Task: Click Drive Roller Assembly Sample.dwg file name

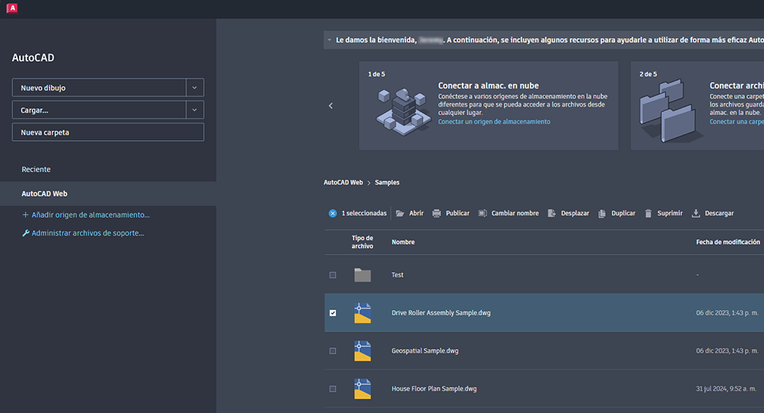Action: [441, 312]
